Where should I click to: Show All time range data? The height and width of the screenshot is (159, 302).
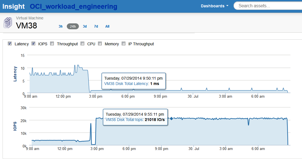tap(107, 26)
